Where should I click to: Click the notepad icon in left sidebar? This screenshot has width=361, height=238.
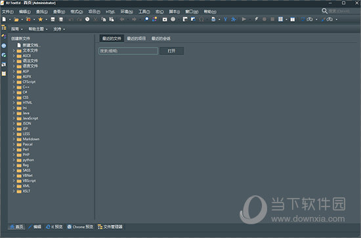pos(4,73)
